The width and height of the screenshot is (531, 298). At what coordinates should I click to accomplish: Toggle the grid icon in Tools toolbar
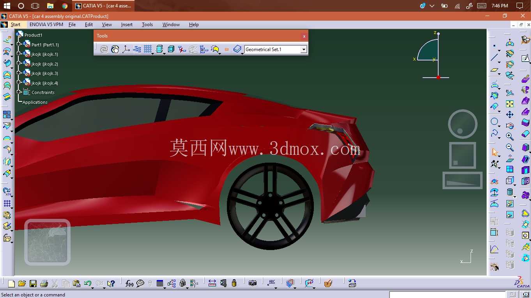[148, 49]
